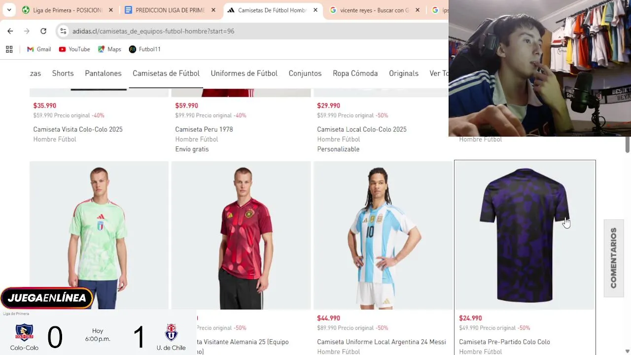This screenshot has height=355, width=631.
Task: Open the YouTube bookmark
Action: 74,49
